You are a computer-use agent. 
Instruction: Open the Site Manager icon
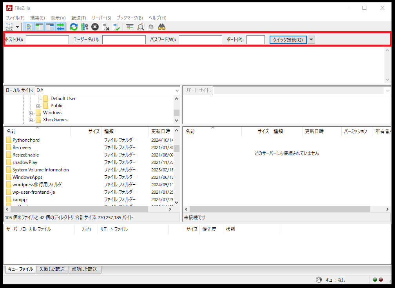(9, 27)
